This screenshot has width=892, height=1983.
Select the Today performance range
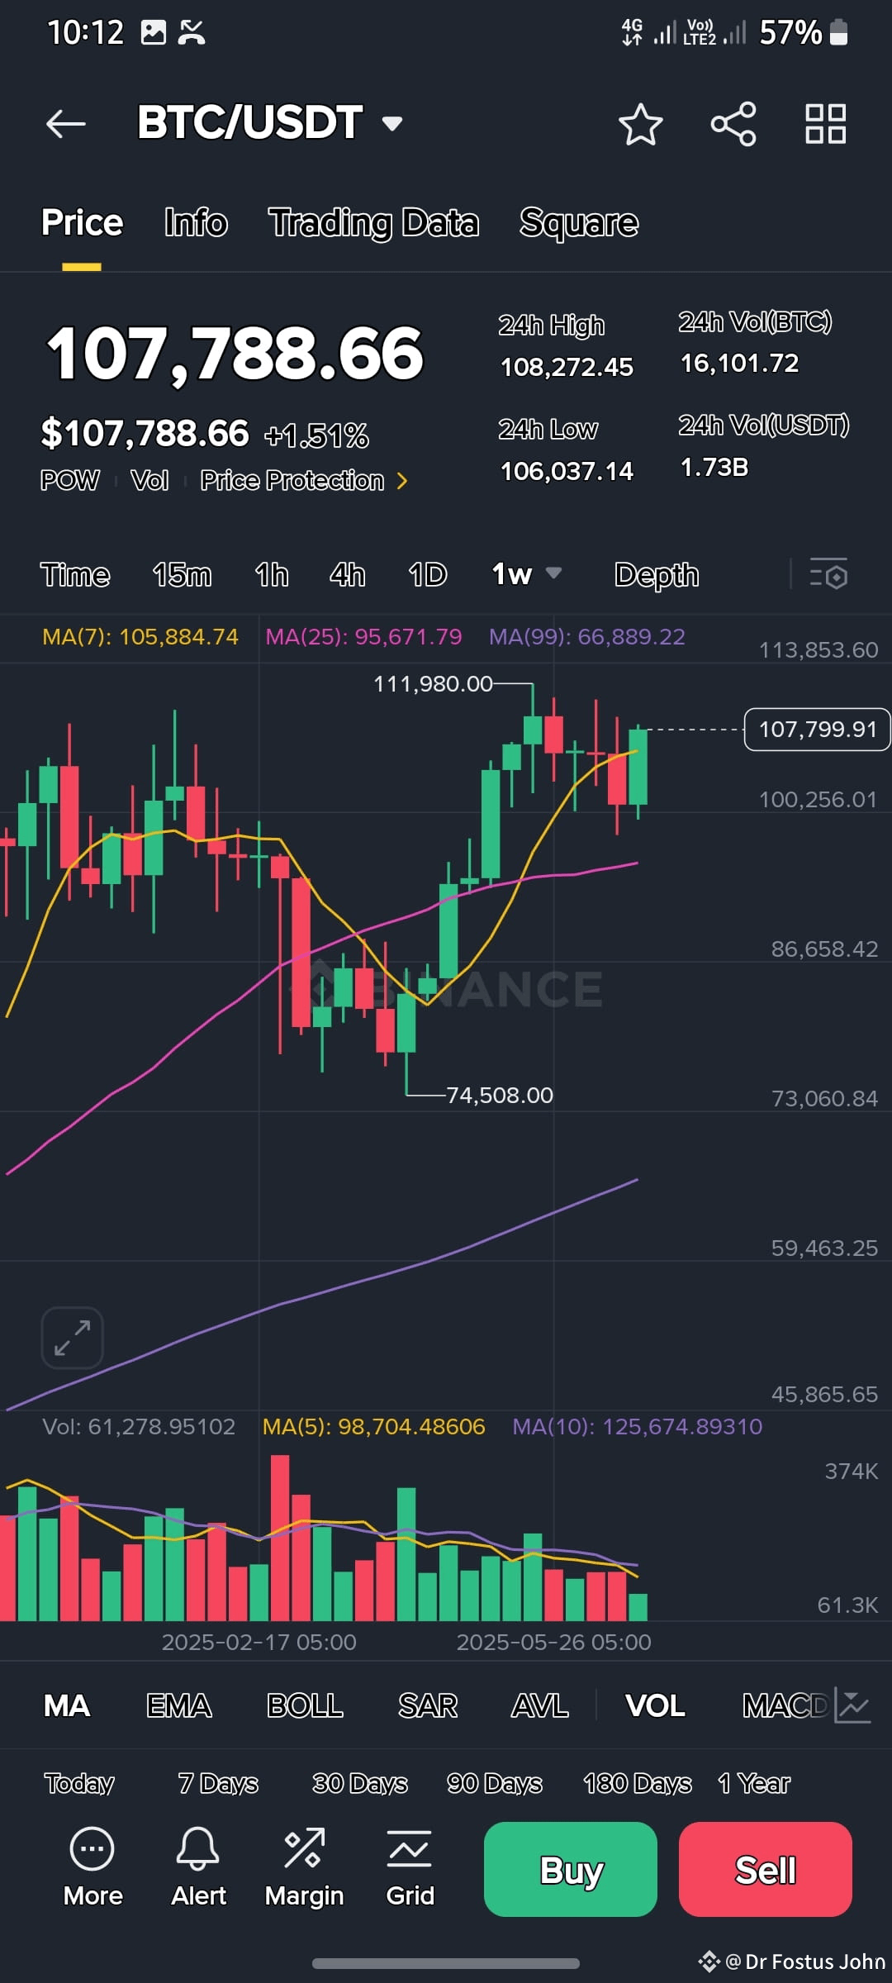(x=79, y=1783)
